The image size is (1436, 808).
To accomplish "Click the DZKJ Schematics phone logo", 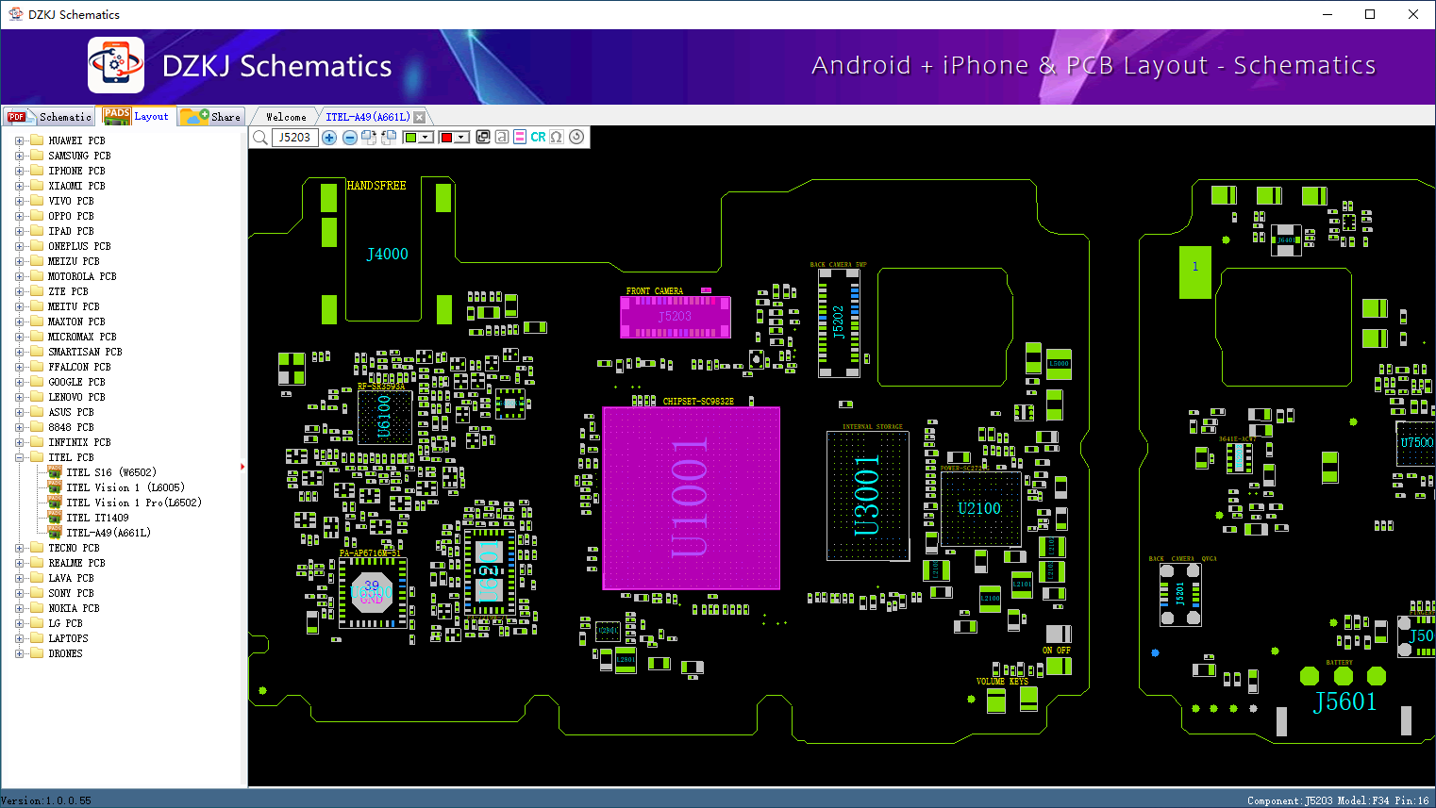I will pos(116,65).
